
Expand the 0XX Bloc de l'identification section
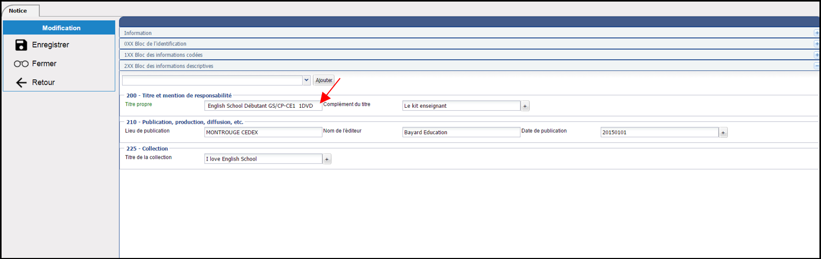816,44
